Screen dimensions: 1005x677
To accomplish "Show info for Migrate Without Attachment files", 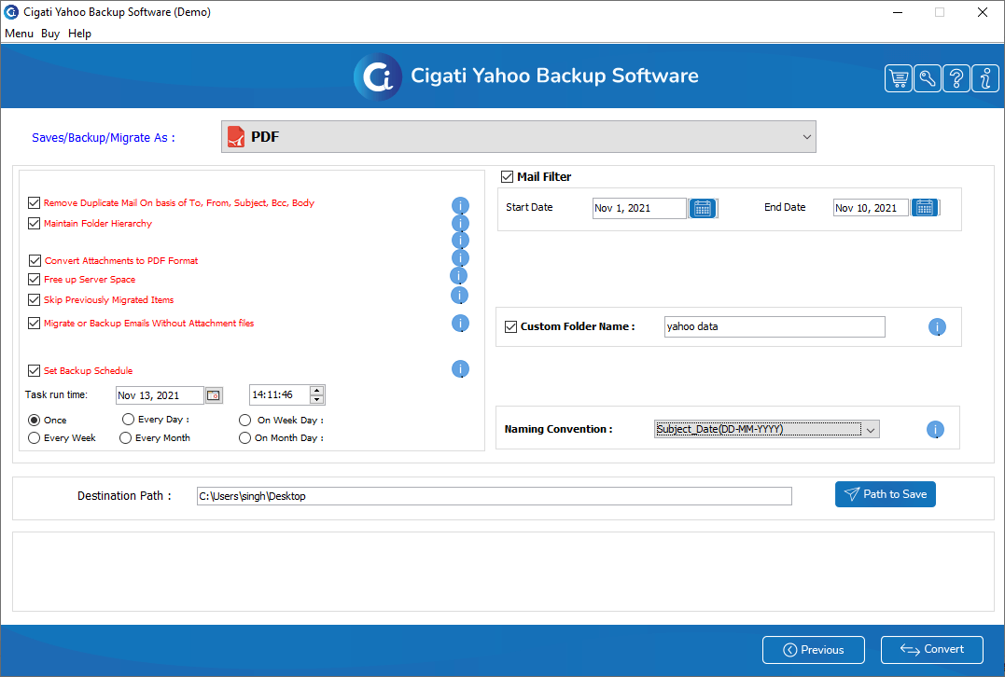I will [x=460, y=324].
